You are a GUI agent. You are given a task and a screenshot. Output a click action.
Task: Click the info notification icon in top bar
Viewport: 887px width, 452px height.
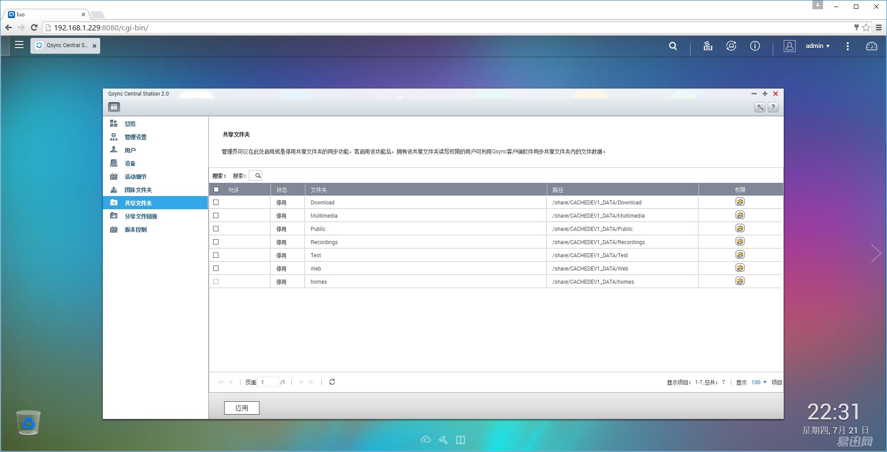point(755,46)
